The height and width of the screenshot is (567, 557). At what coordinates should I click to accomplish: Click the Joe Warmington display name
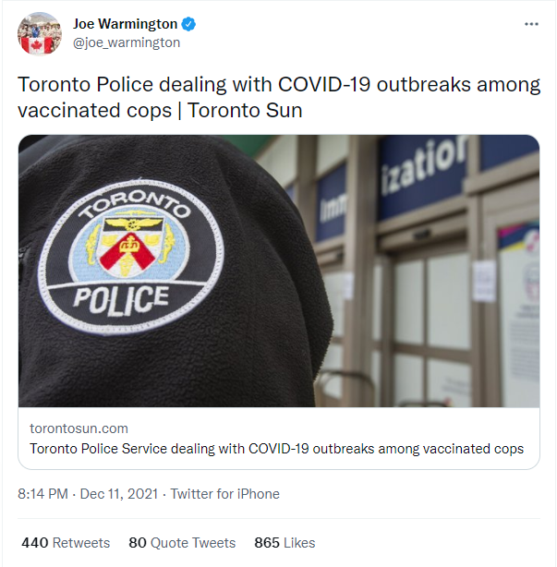125,24
